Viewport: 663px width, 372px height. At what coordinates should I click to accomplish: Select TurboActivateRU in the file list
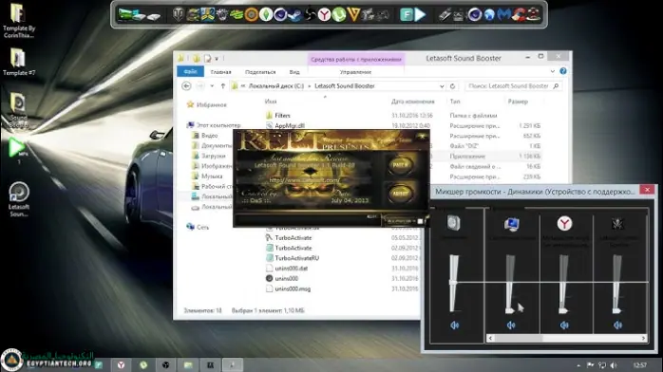tap(296, 258)
